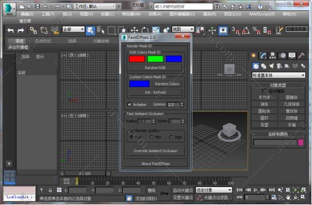Image resolution: width=312 pixels, height=205 pixels.
Task: Choose the Rectangular Selection Region tool
Action: point(112,30)
